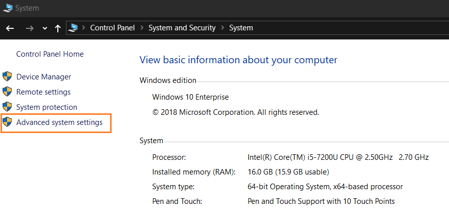This screenshot has height=215, width=449.
Task: Open the Advanced system settings link
Action: point(59,122)
